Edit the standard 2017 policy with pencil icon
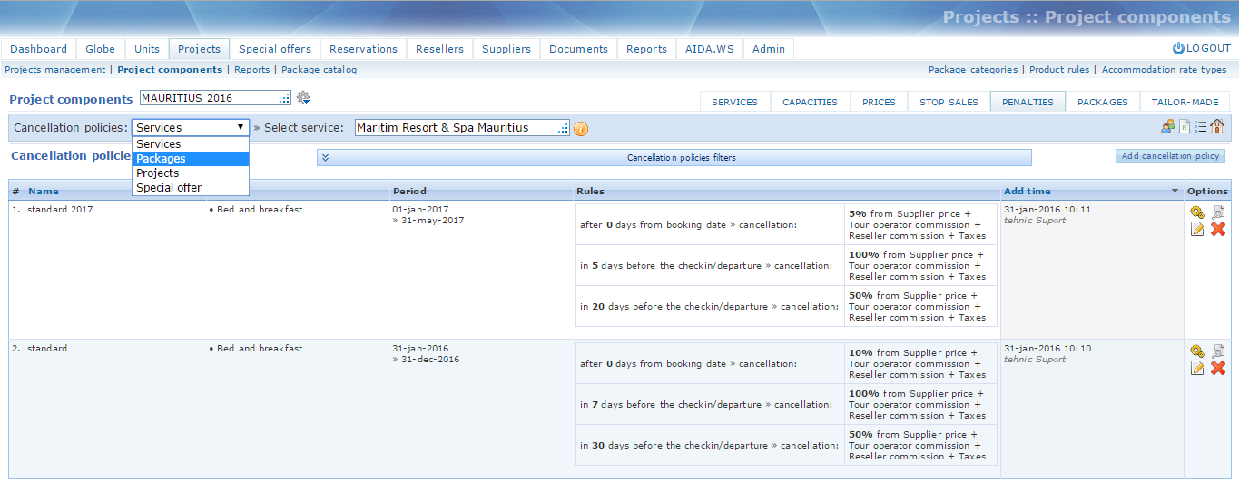 (x=1197, y=229)
